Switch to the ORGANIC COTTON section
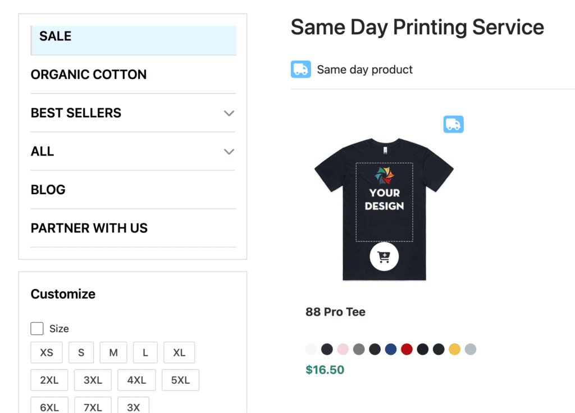Image resolution: width=575 pixels, height=413 pixels. click(88, 74)
